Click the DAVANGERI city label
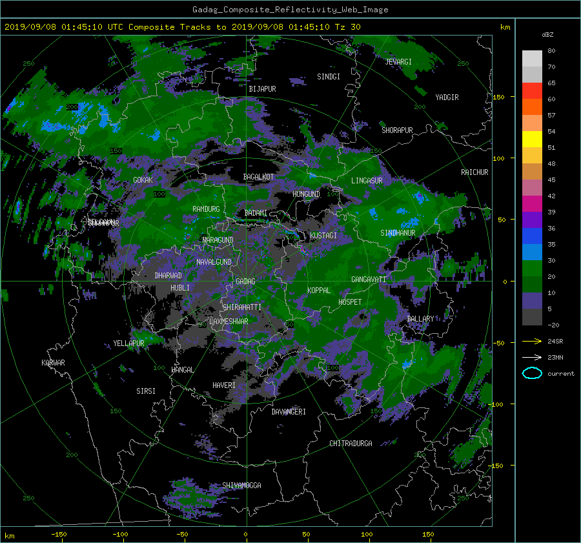 (289, 412)
